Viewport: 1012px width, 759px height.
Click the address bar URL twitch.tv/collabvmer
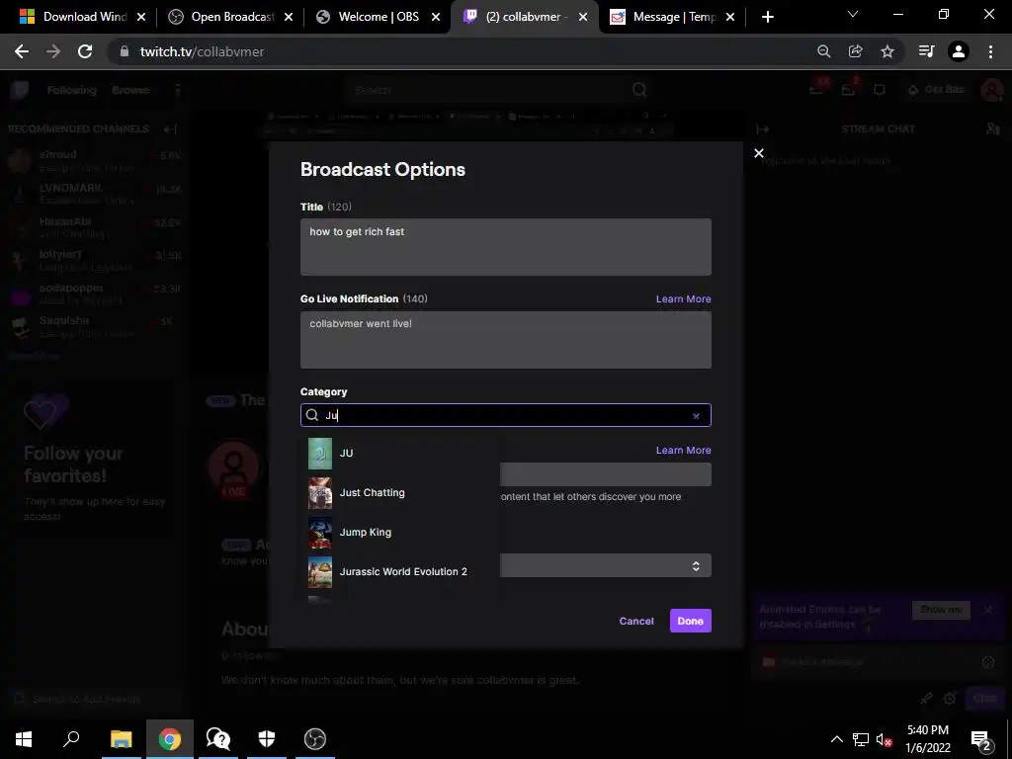pos(202,51)
